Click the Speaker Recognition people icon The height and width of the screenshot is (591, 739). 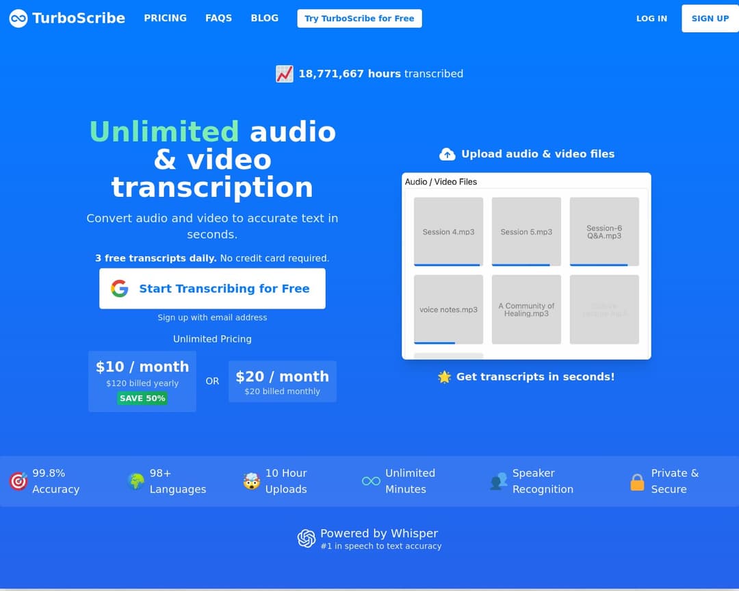click(499, 482)
